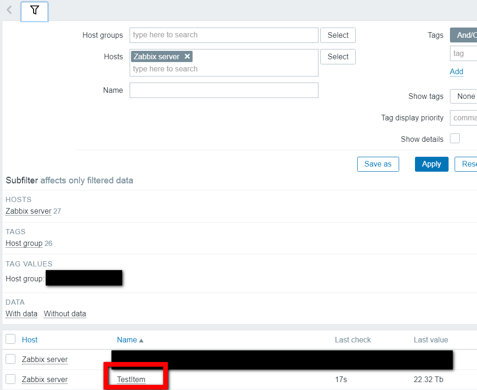Check the first Zabbix server row checkbox
477x390 pixels.
(11, 359)
